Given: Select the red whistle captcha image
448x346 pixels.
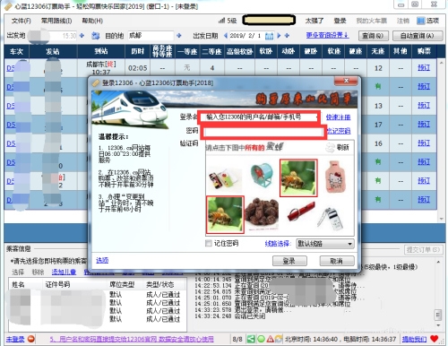Looking at the screenshot, I should pos(301,212).
